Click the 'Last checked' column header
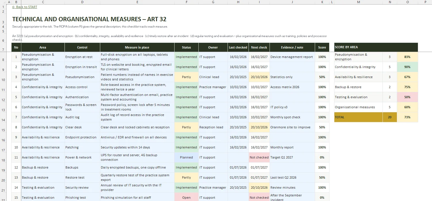Viewport: 432px width, 201px height. (x=238, y=47)
